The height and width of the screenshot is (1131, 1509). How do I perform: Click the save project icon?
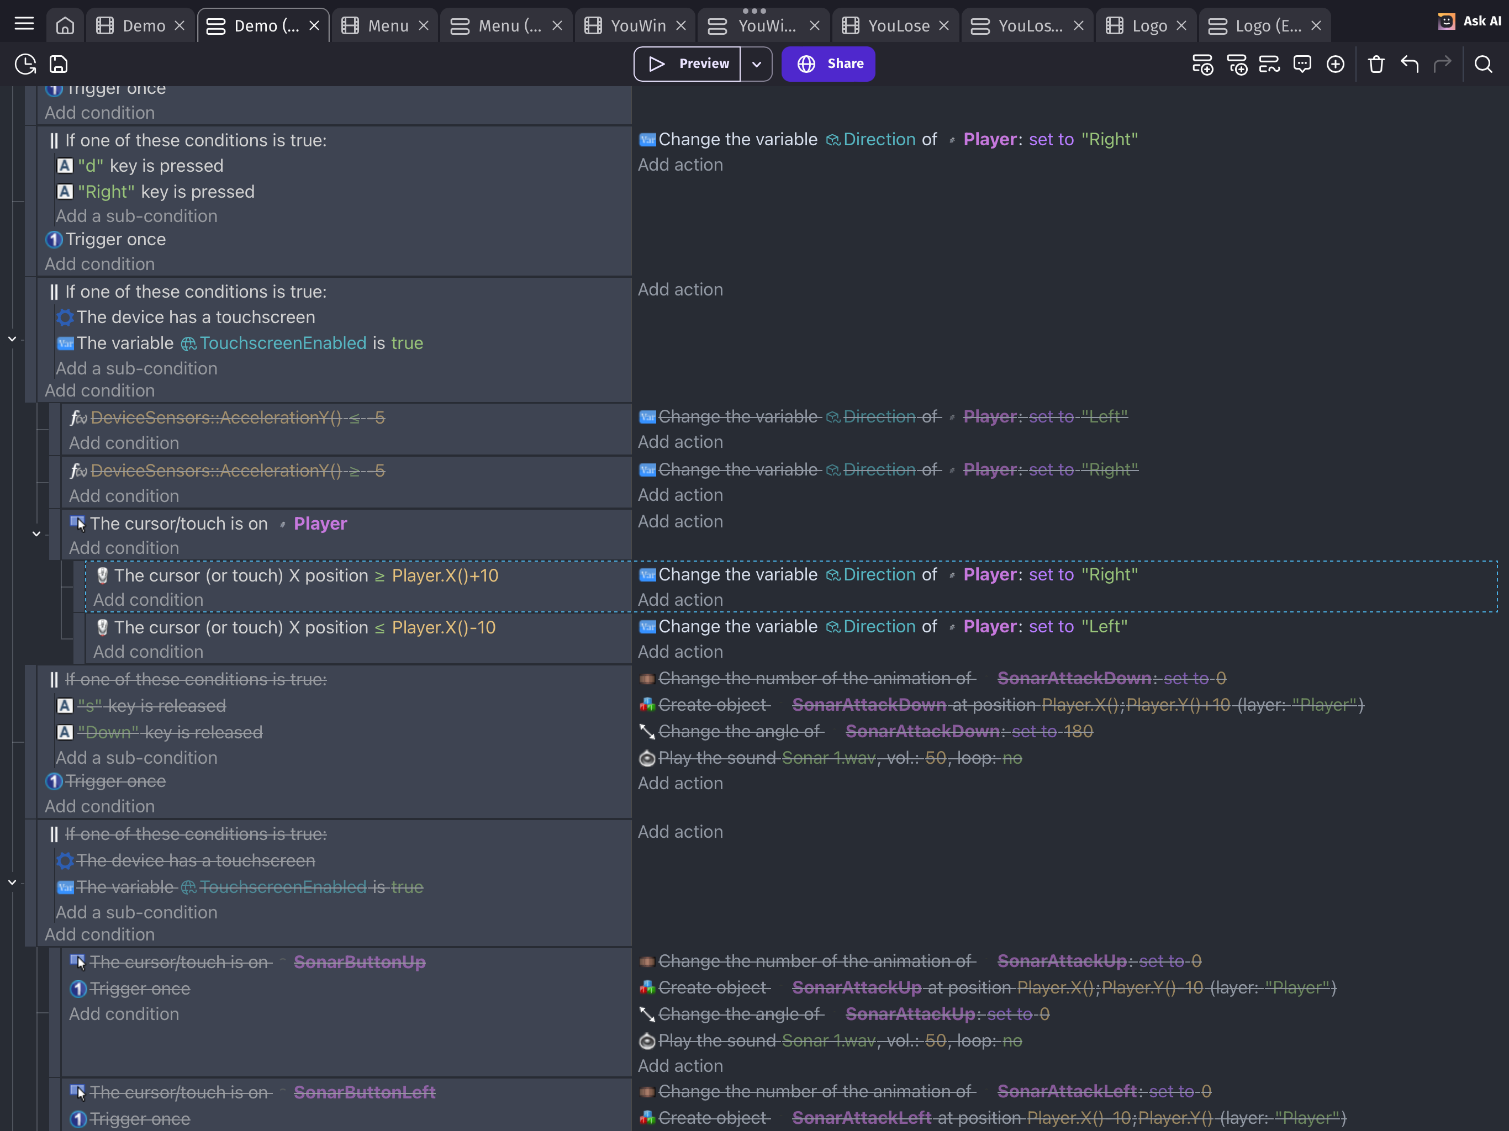tap(59, 64)
